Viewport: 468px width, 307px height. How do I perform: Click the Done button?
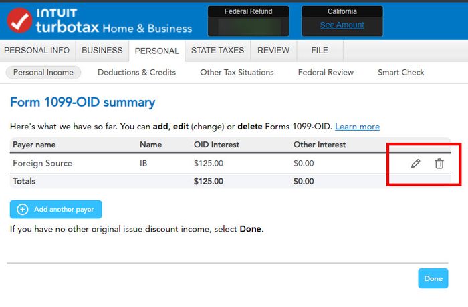tap(433, 278)
